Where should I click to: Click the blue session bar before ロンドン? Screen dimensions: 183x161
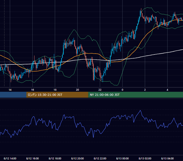tap(13, 95)
